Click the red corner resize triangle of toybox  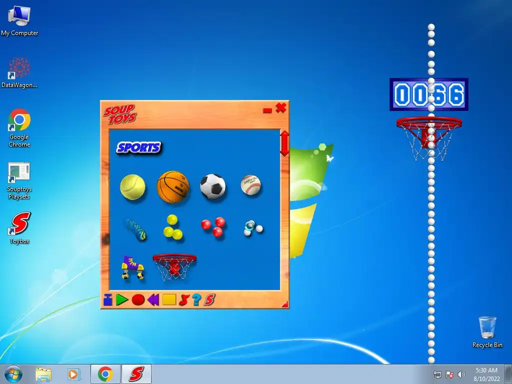point(285,304)
